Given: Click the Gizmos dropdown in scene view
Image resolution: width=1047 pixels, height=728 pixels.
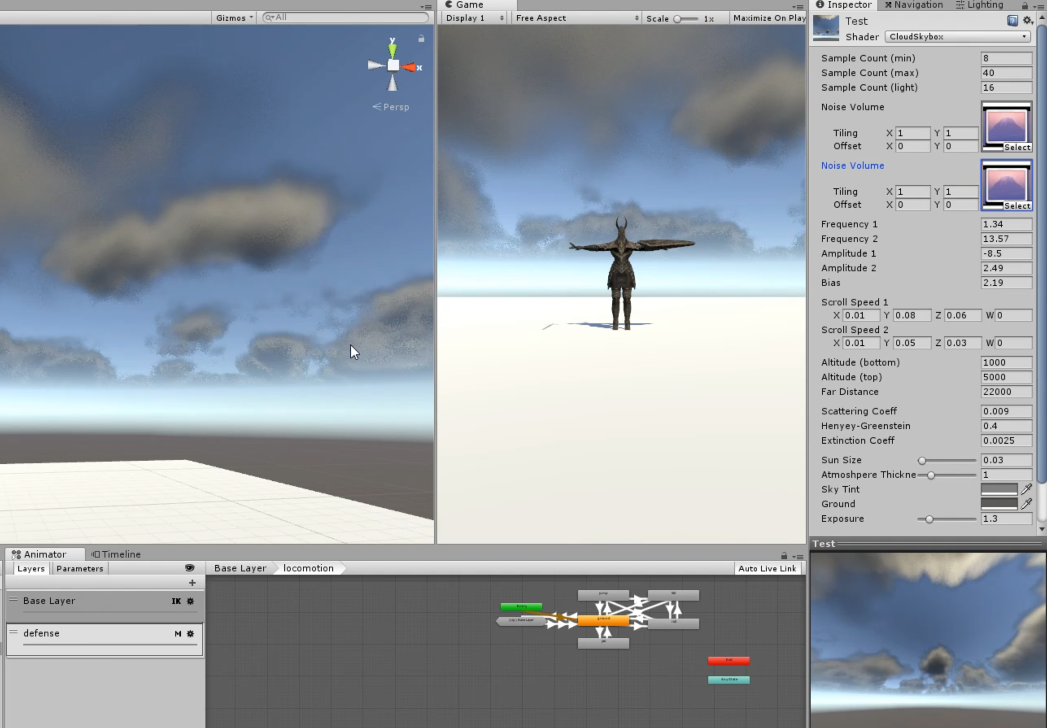Looking at the screenshot, I should coord(232,17).
